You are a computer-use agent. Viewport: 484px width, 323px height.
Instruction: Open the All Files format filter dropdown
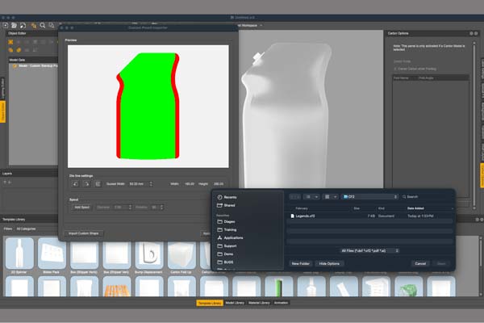tap(370, 250)
